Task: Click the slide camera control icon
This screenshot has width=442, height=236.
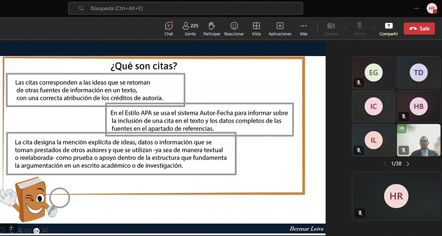Action: [36, 231]
